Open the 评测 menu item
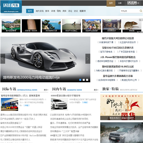 click(53, 11)
